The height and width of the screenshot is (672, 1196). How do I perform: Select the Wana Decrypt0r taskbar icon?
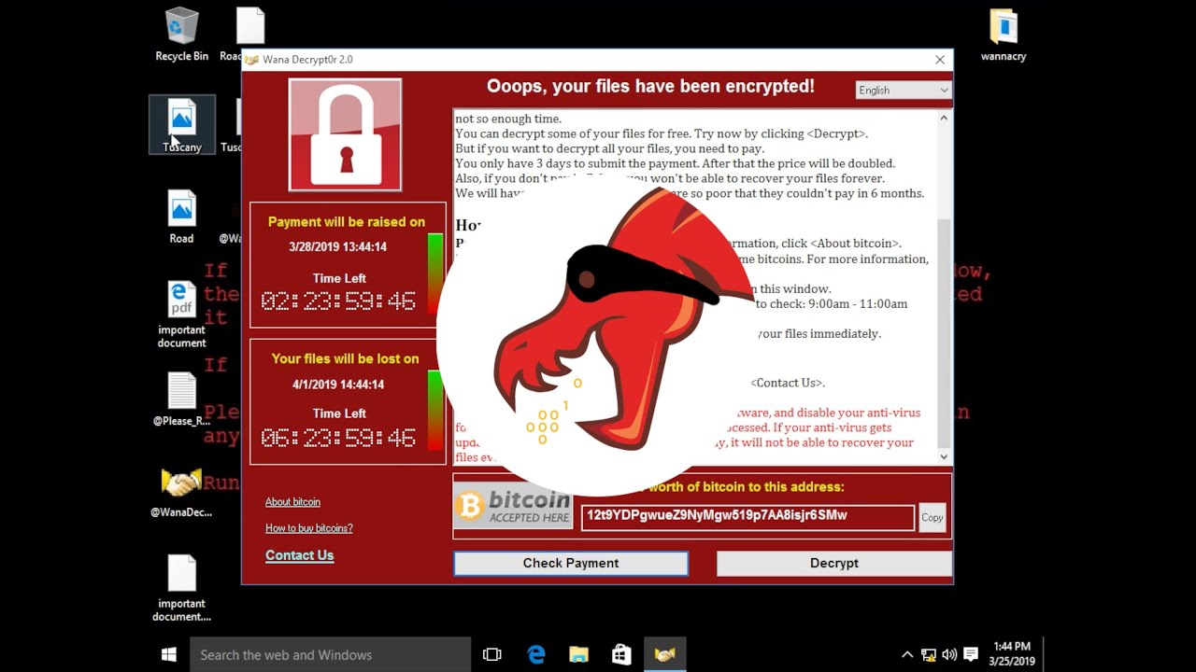[665, 654]
